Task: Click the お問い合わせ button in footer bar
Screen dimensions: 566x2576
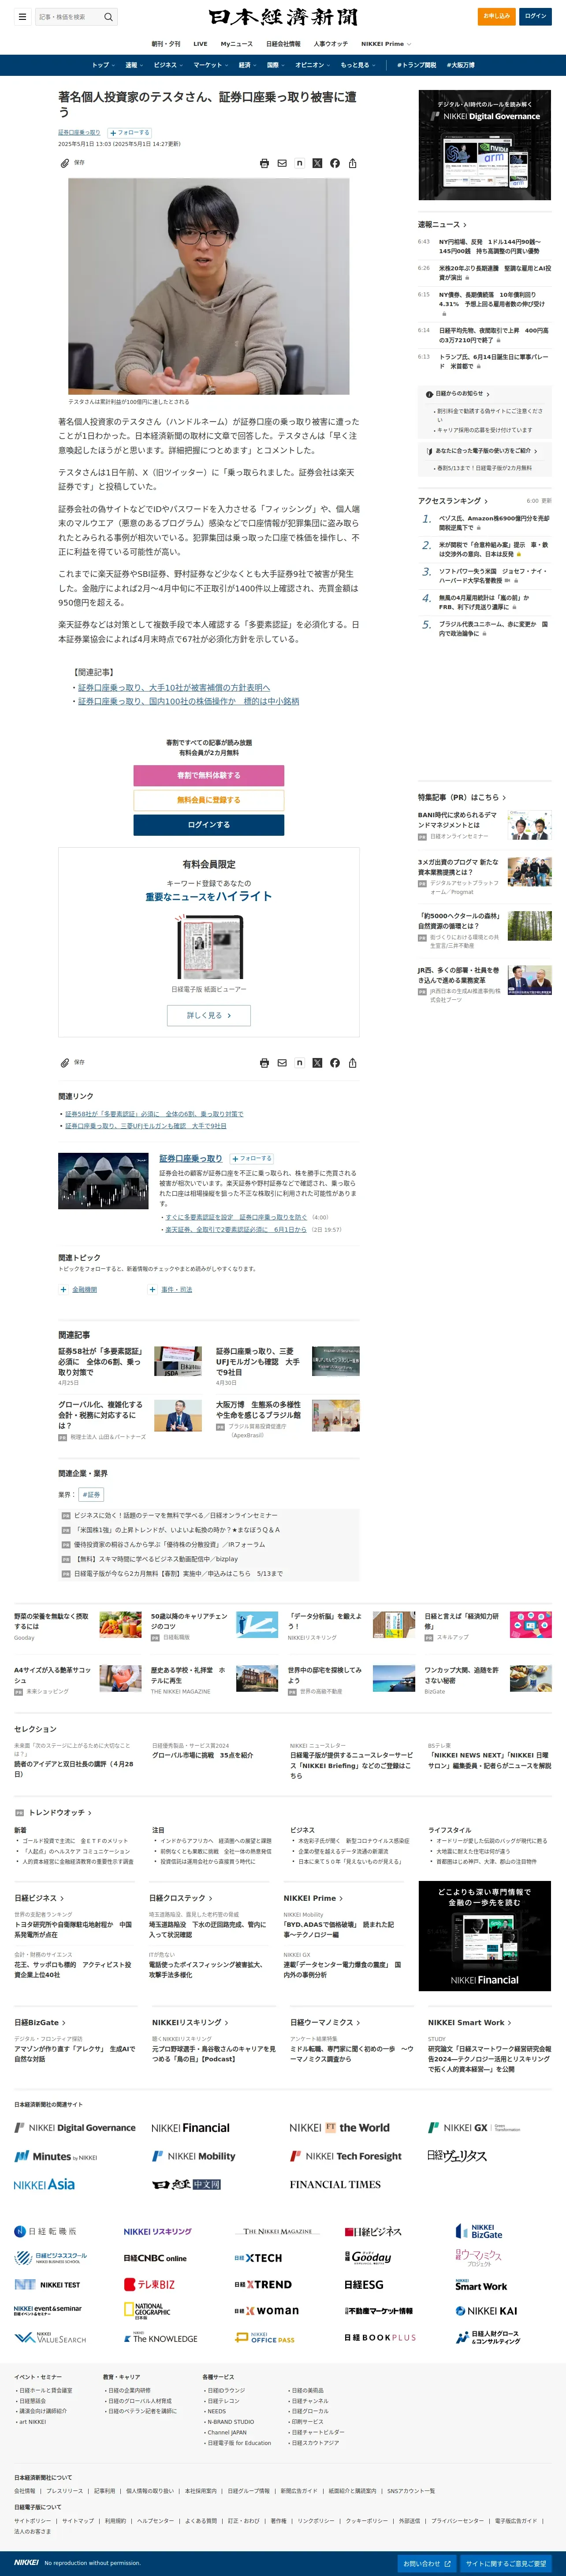Action: coord(427,2564)
